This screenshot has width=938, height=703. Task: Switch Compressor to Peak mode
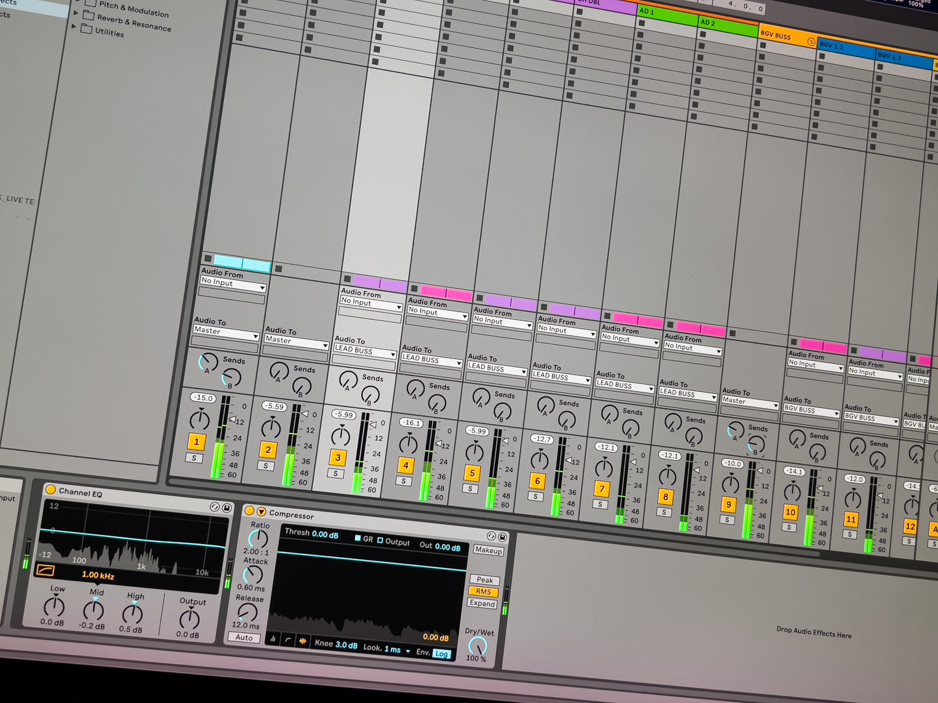[484, 580]
